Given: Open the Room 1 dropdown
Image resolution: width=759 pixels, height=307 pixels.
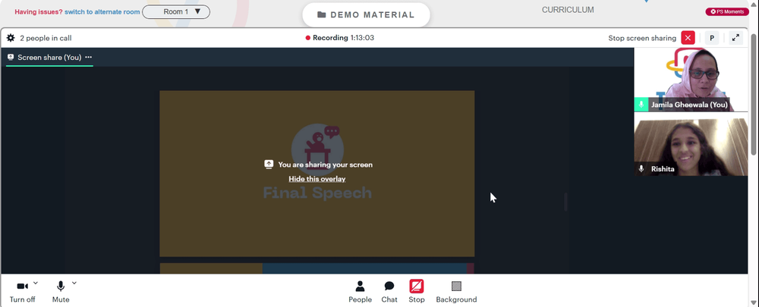Looking at the screenshot, I should coord(176,11).
